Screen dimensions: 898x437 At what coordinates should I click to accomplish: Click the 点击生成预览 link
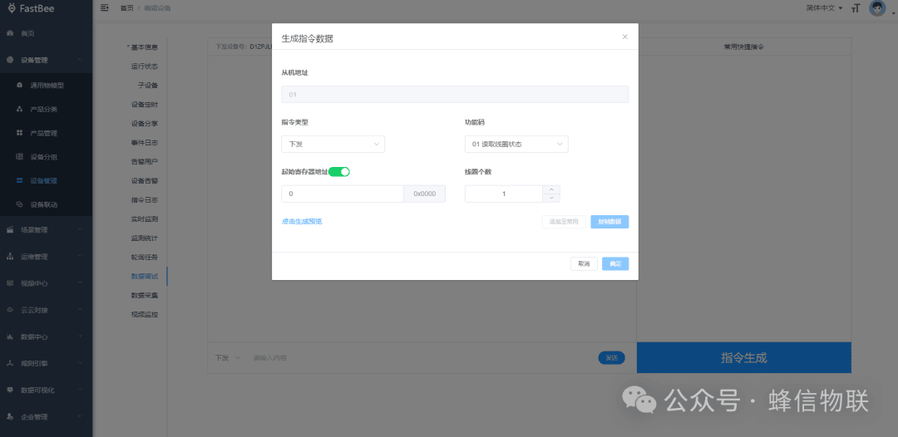point(302,221)
